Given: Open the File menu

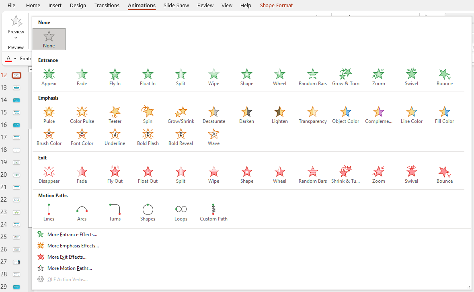Looking at the screenshot, I should point(11,6).
